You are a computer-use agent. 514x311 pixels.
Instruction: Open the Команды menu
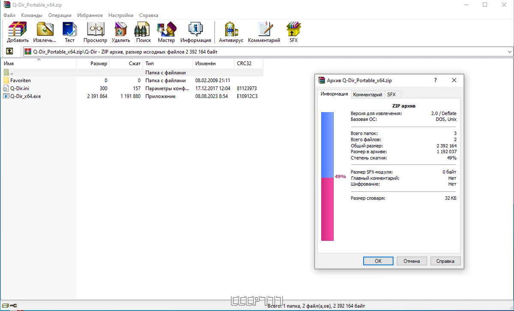click(32, 15)
